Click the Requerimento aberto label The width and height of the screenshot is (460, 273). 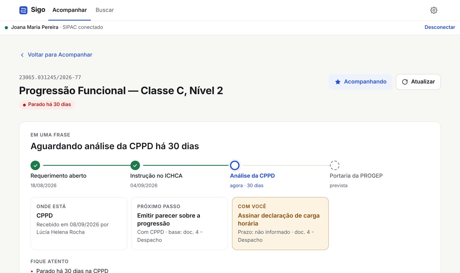[58, 176]
